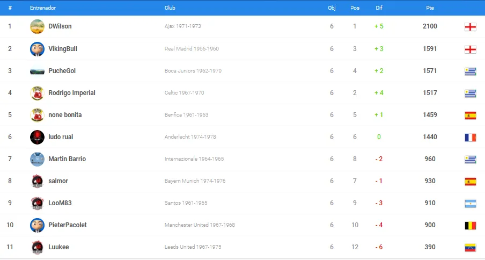Open Luukee's manager profile
This screenshot has width=485, height=260.
tap(58, 247)
